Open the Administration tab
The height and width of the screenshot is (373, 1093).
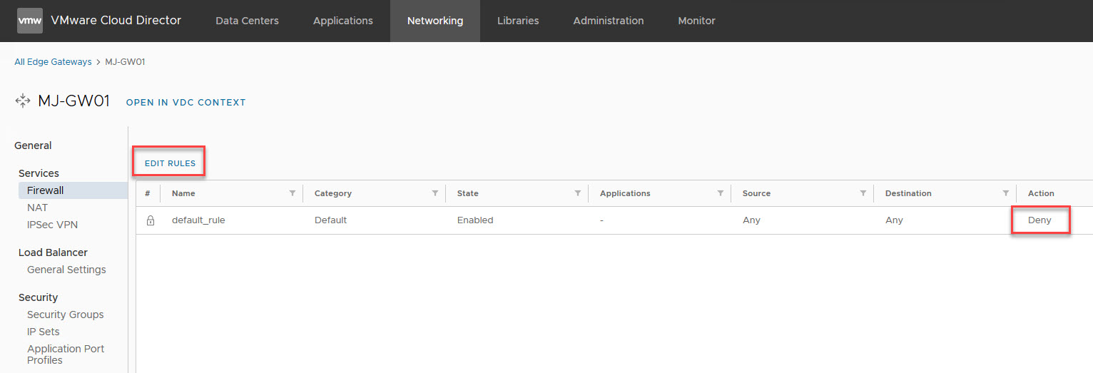coord(608,21)
